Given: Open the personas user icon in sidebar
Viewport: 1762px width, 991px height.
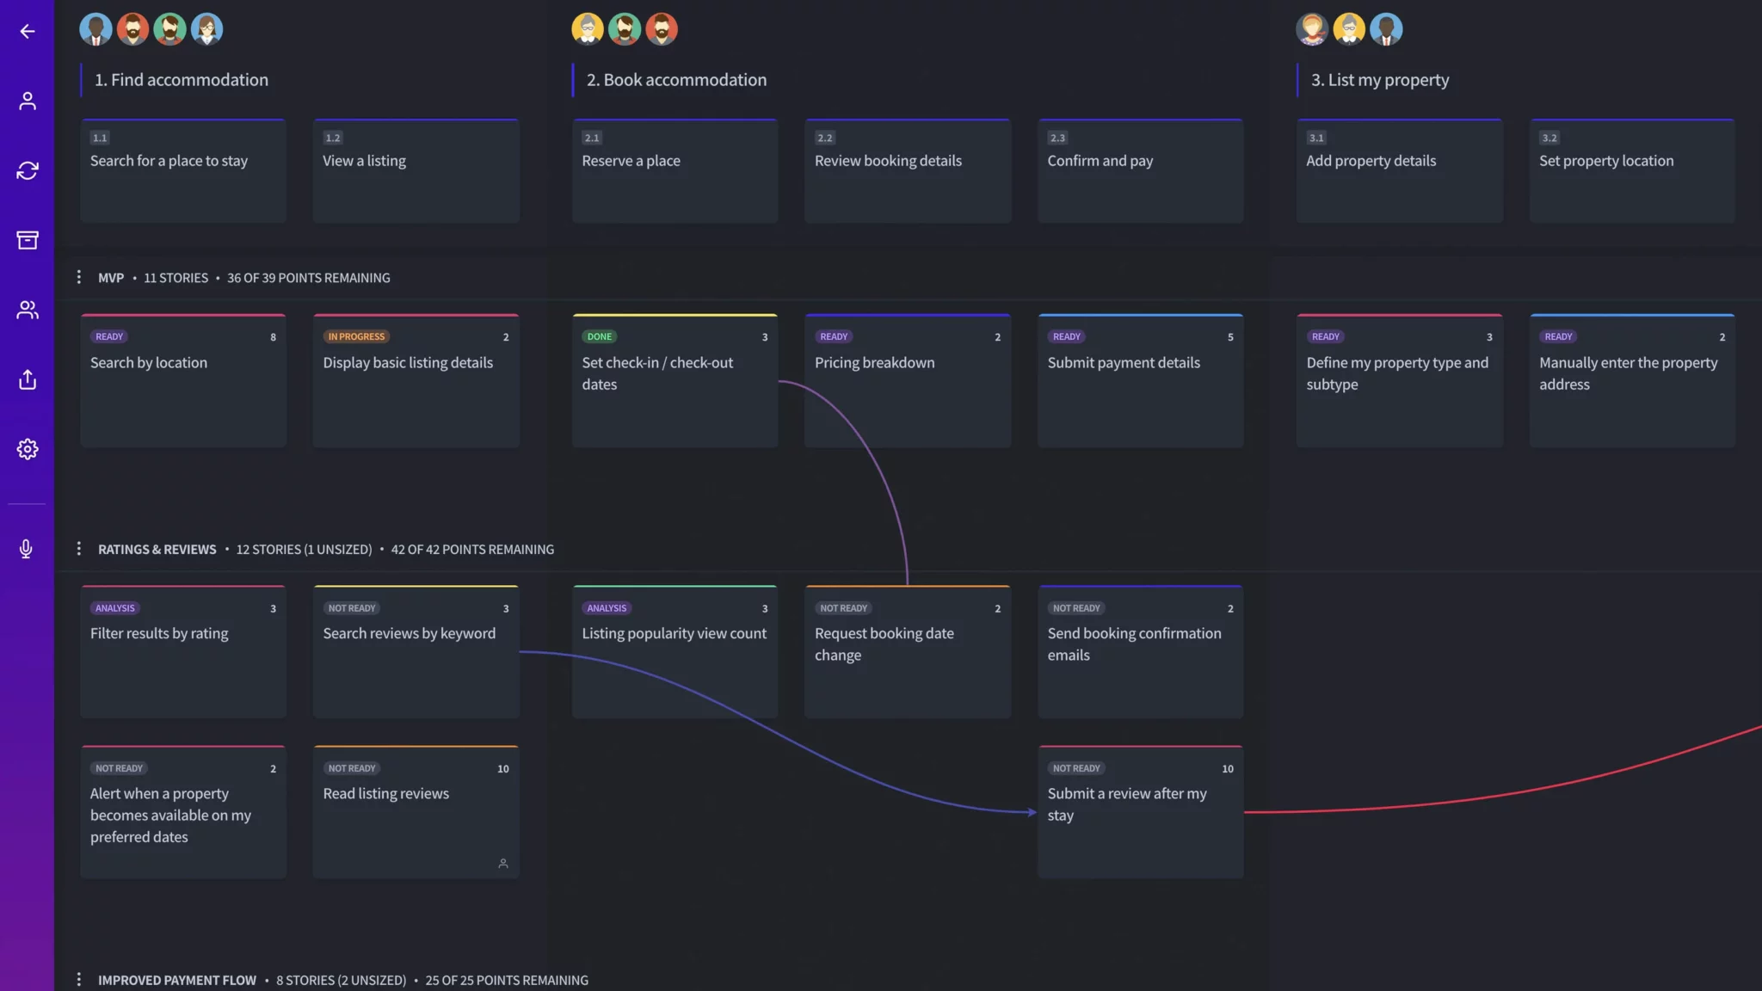Looking at the screenshot, I should coord(28,101).
